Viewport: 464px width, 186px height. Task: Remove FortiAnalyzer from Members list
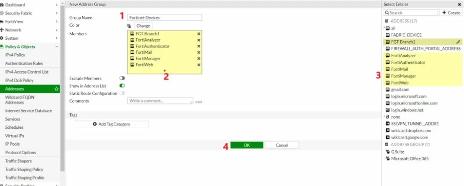pyautogui.click(x=199, y=40)
